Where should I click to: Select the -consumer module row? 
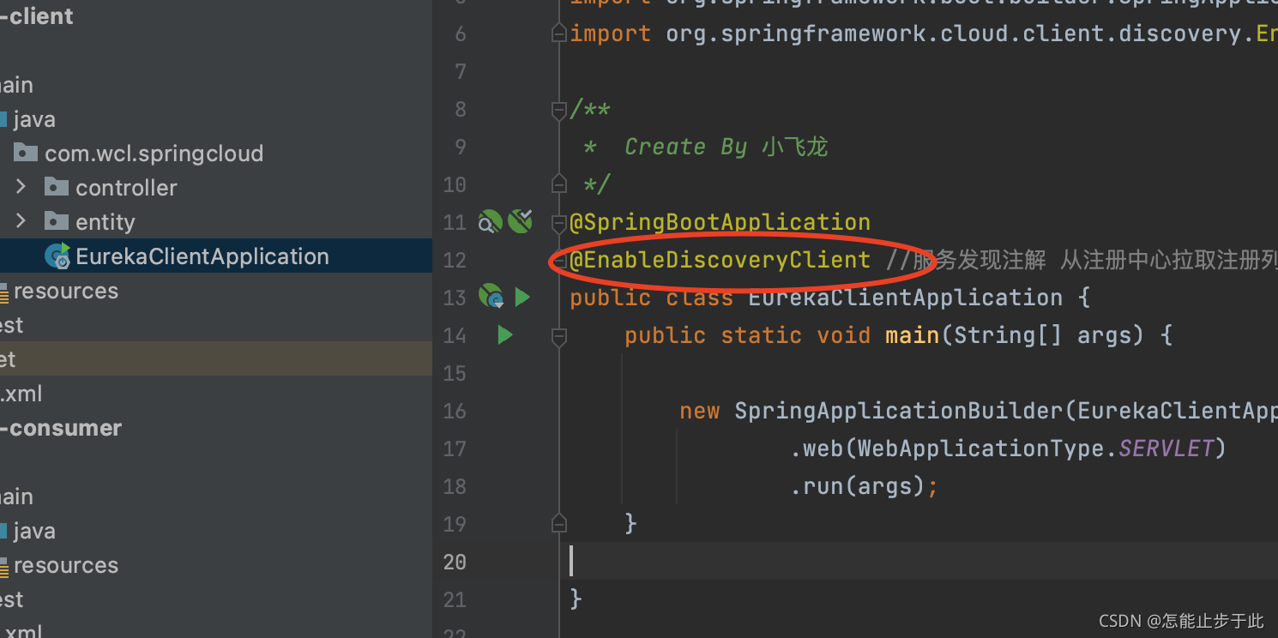tap(216, 428)
